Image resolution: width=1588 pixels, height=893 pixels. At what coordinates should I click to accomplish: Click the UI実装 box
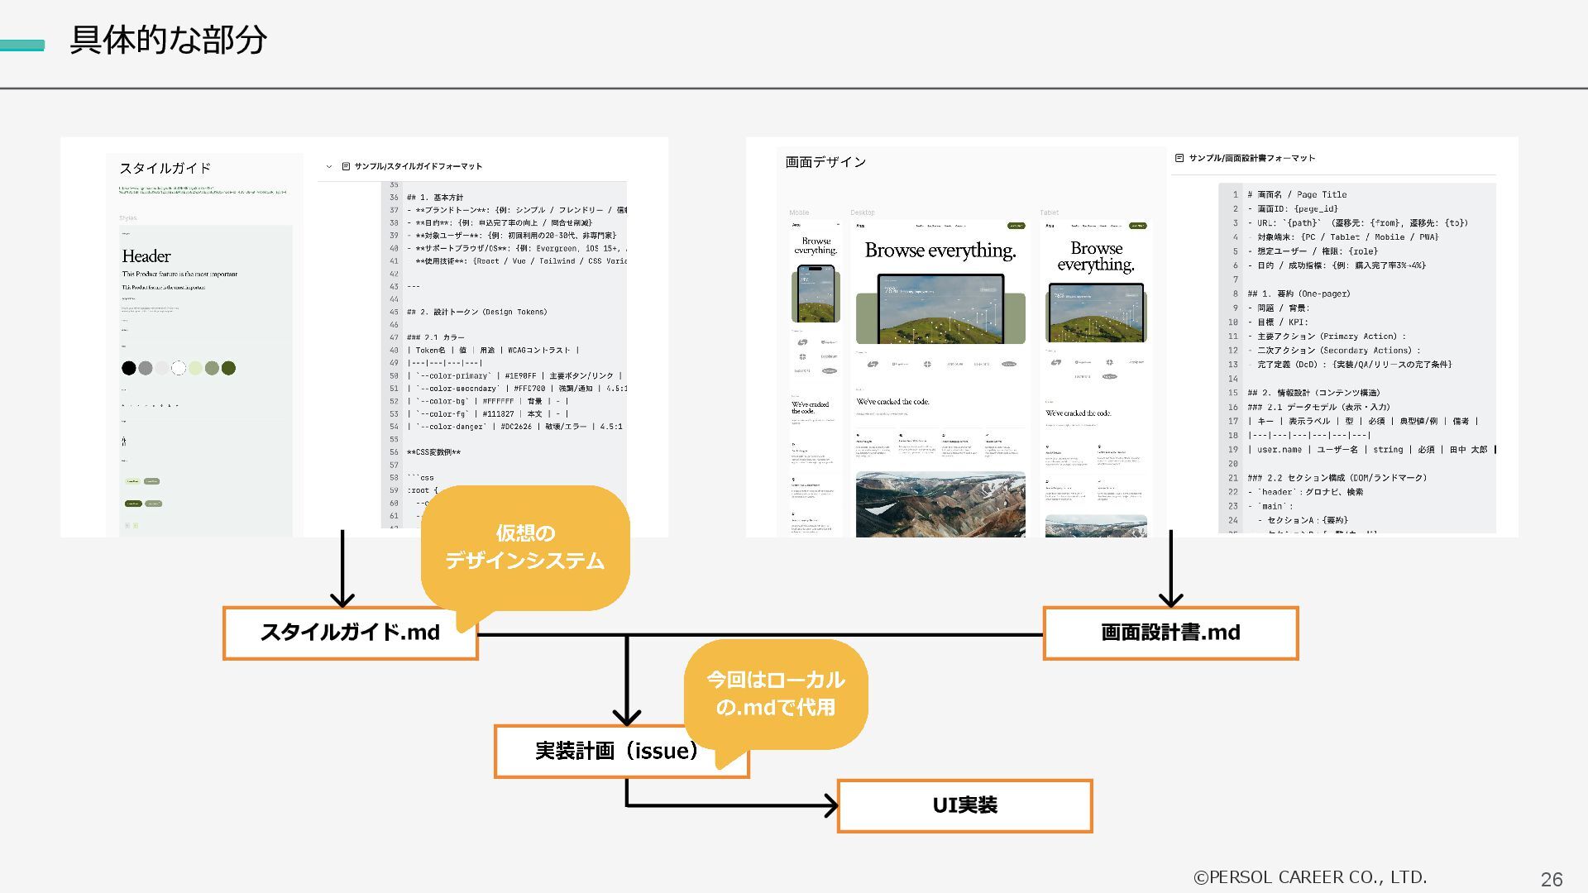click(x=964, y=805)
